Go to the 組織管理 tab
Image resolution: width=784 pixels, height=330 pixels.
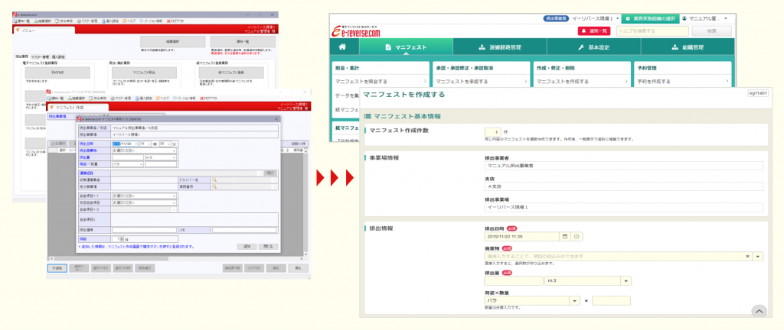[x=684, y=47]
